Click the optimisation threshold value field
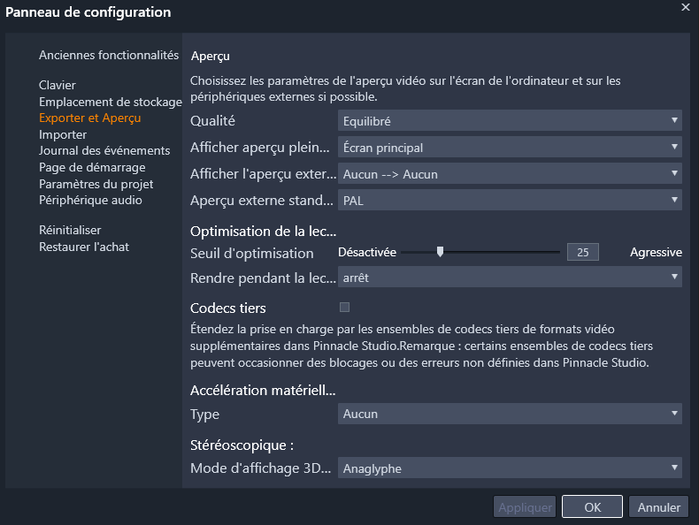The height and width of the screenshot is (525, 699). pos(582,252)
